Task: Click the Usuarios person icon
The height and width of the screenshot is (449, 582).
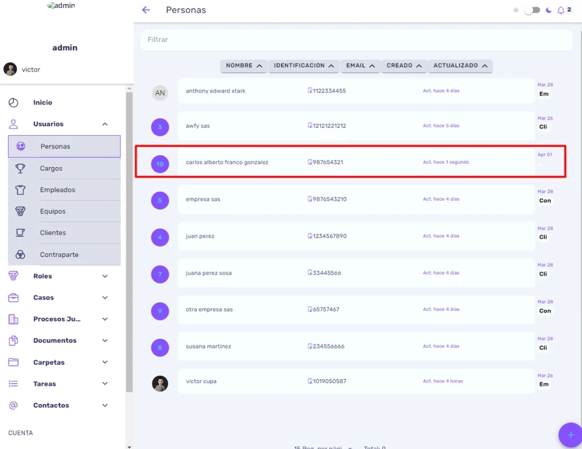Action: point(14,124)
